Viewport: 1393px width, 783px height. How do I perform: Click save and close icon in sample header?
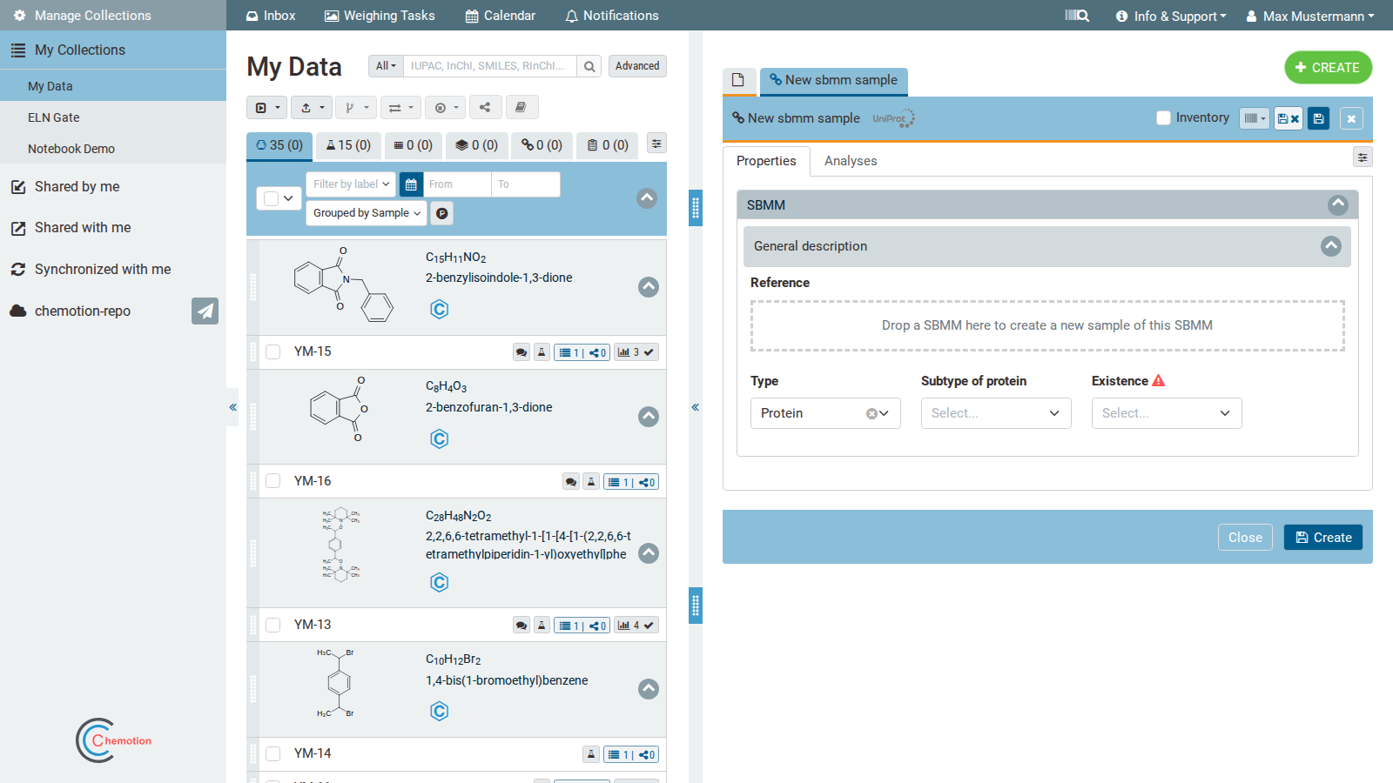pyautogui.click(x=1289, y=118)
